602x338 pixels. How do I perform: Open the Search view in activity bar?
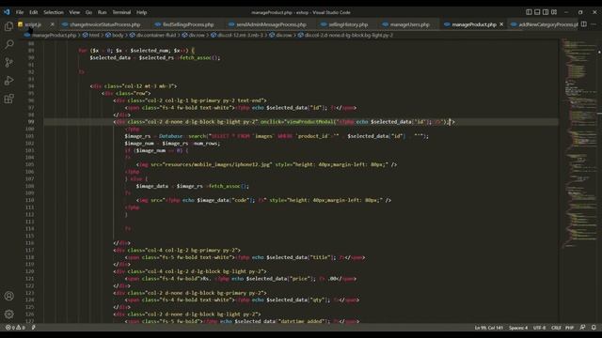coord(8,44)
